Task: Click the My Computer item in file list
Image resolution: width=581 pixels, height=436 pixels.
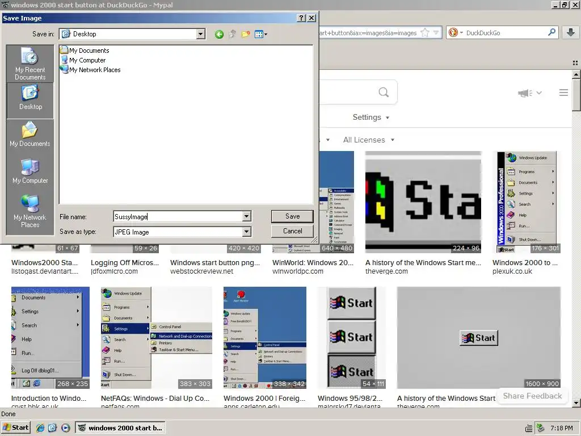Action: tap(83, 60)
